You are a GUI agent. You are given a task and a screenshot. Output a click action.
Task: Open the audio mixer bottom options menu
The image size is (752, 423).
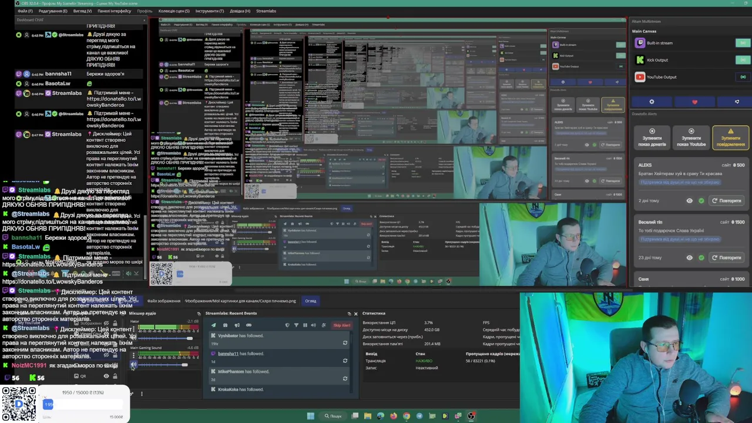pyautogui.click(x=142, y=394)
